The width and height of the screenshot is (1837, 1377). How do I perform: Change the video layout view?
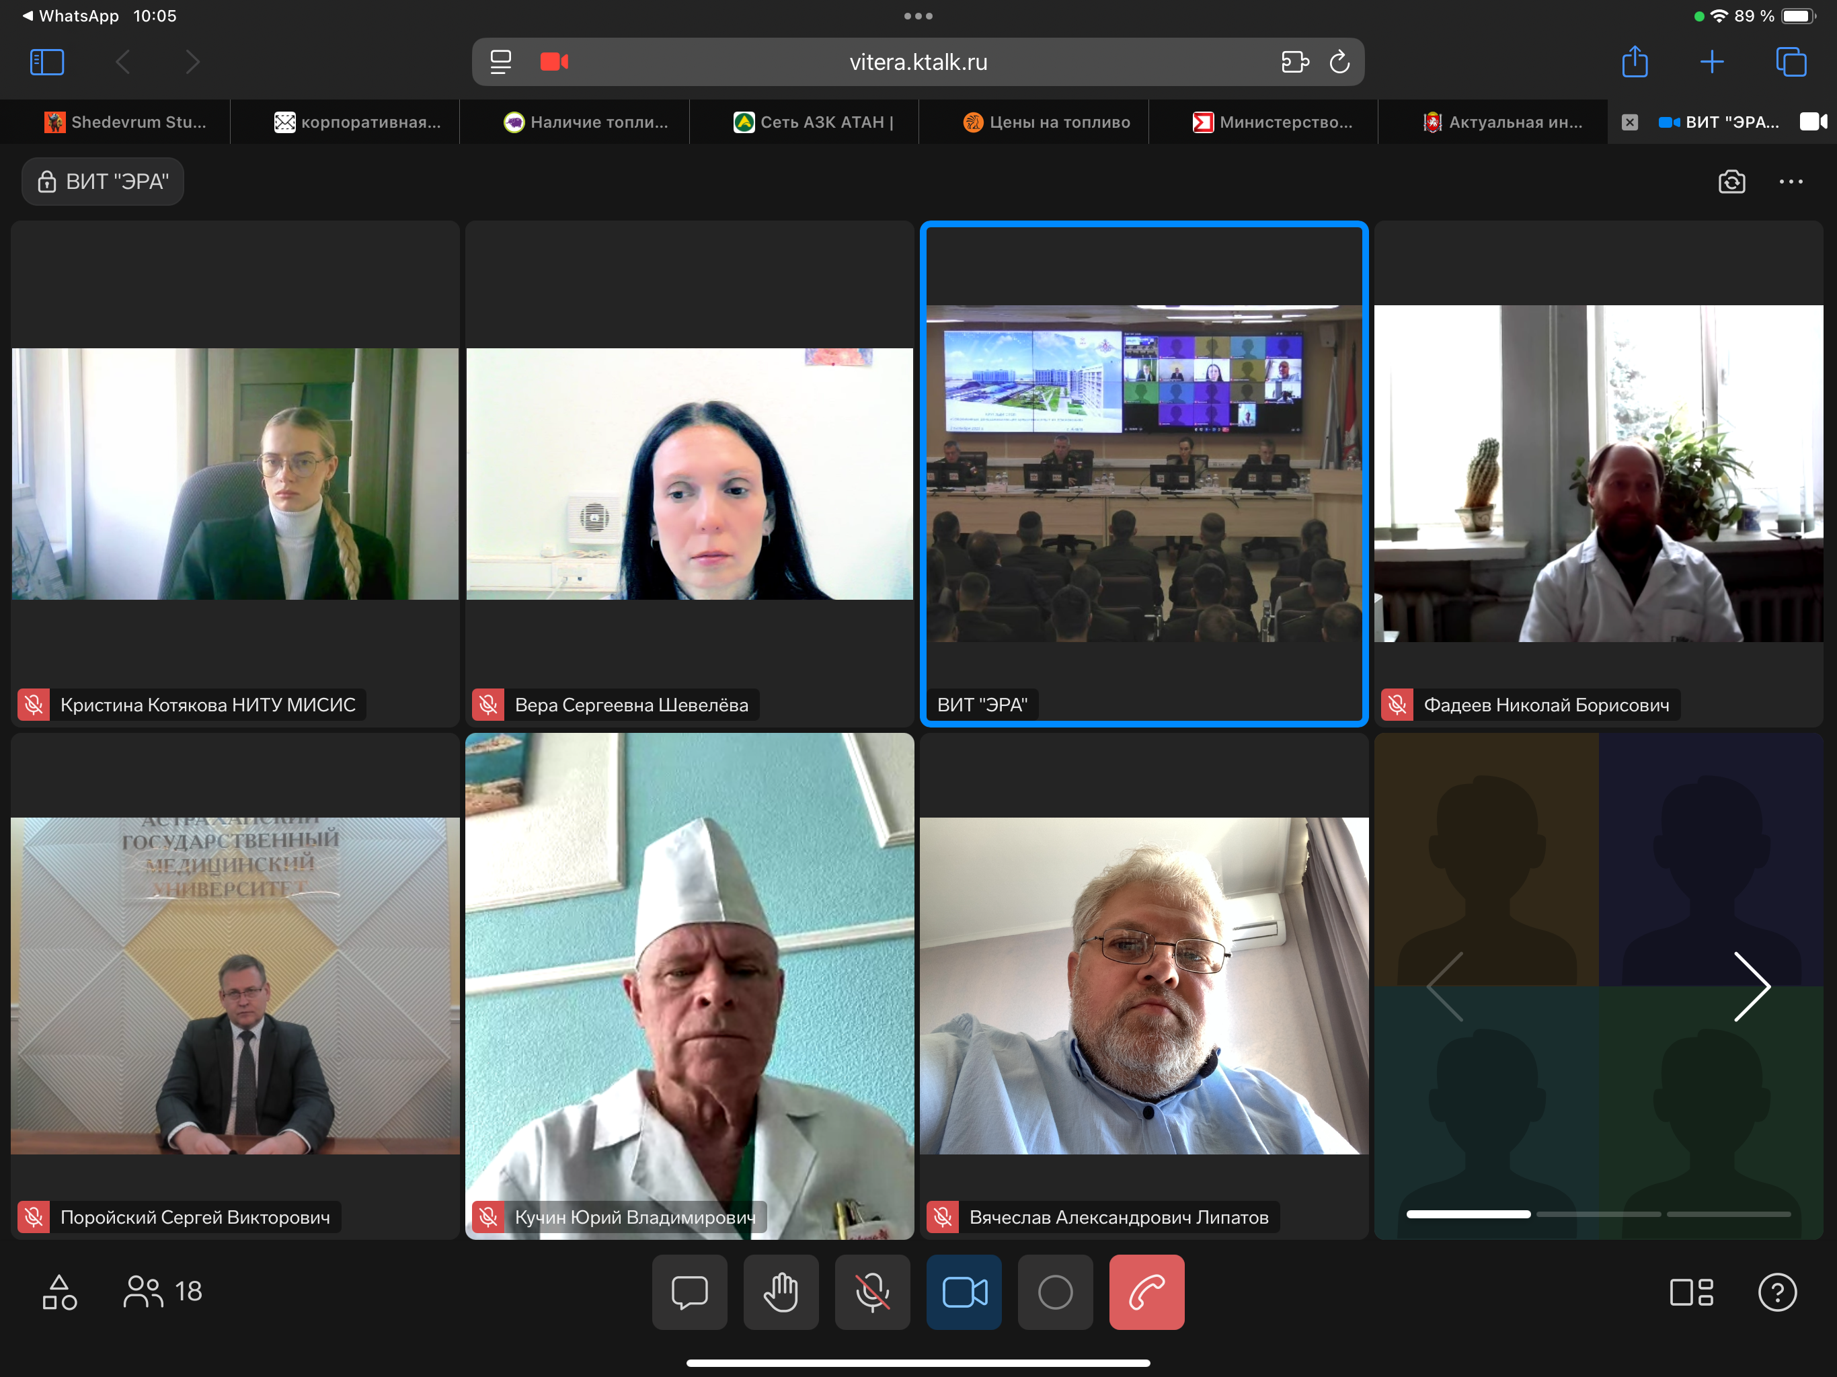click(x=1691, y=1292)
